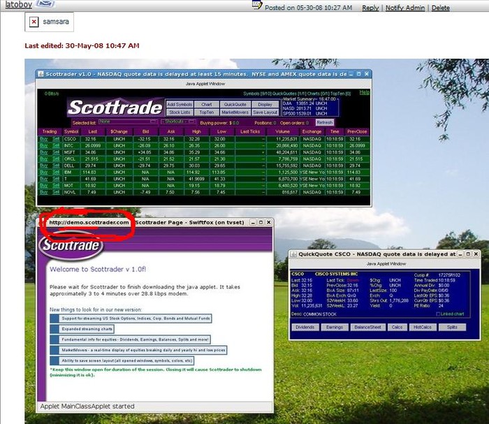Open the Help link in Scottrader

tap(364, 92)
